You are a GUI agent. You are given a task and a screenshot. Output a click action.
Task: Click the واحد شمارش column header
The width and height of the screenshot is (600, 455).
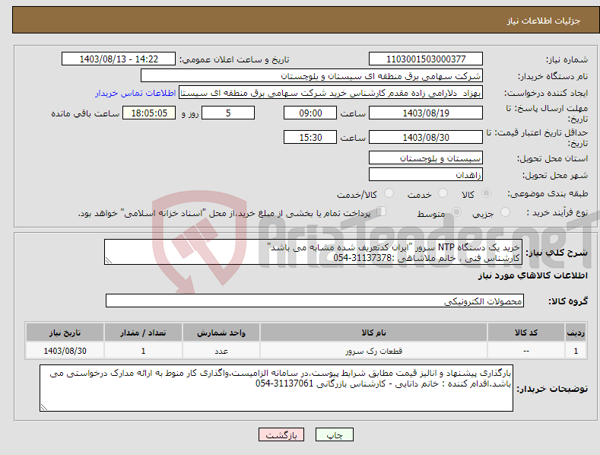click(221, 332)
